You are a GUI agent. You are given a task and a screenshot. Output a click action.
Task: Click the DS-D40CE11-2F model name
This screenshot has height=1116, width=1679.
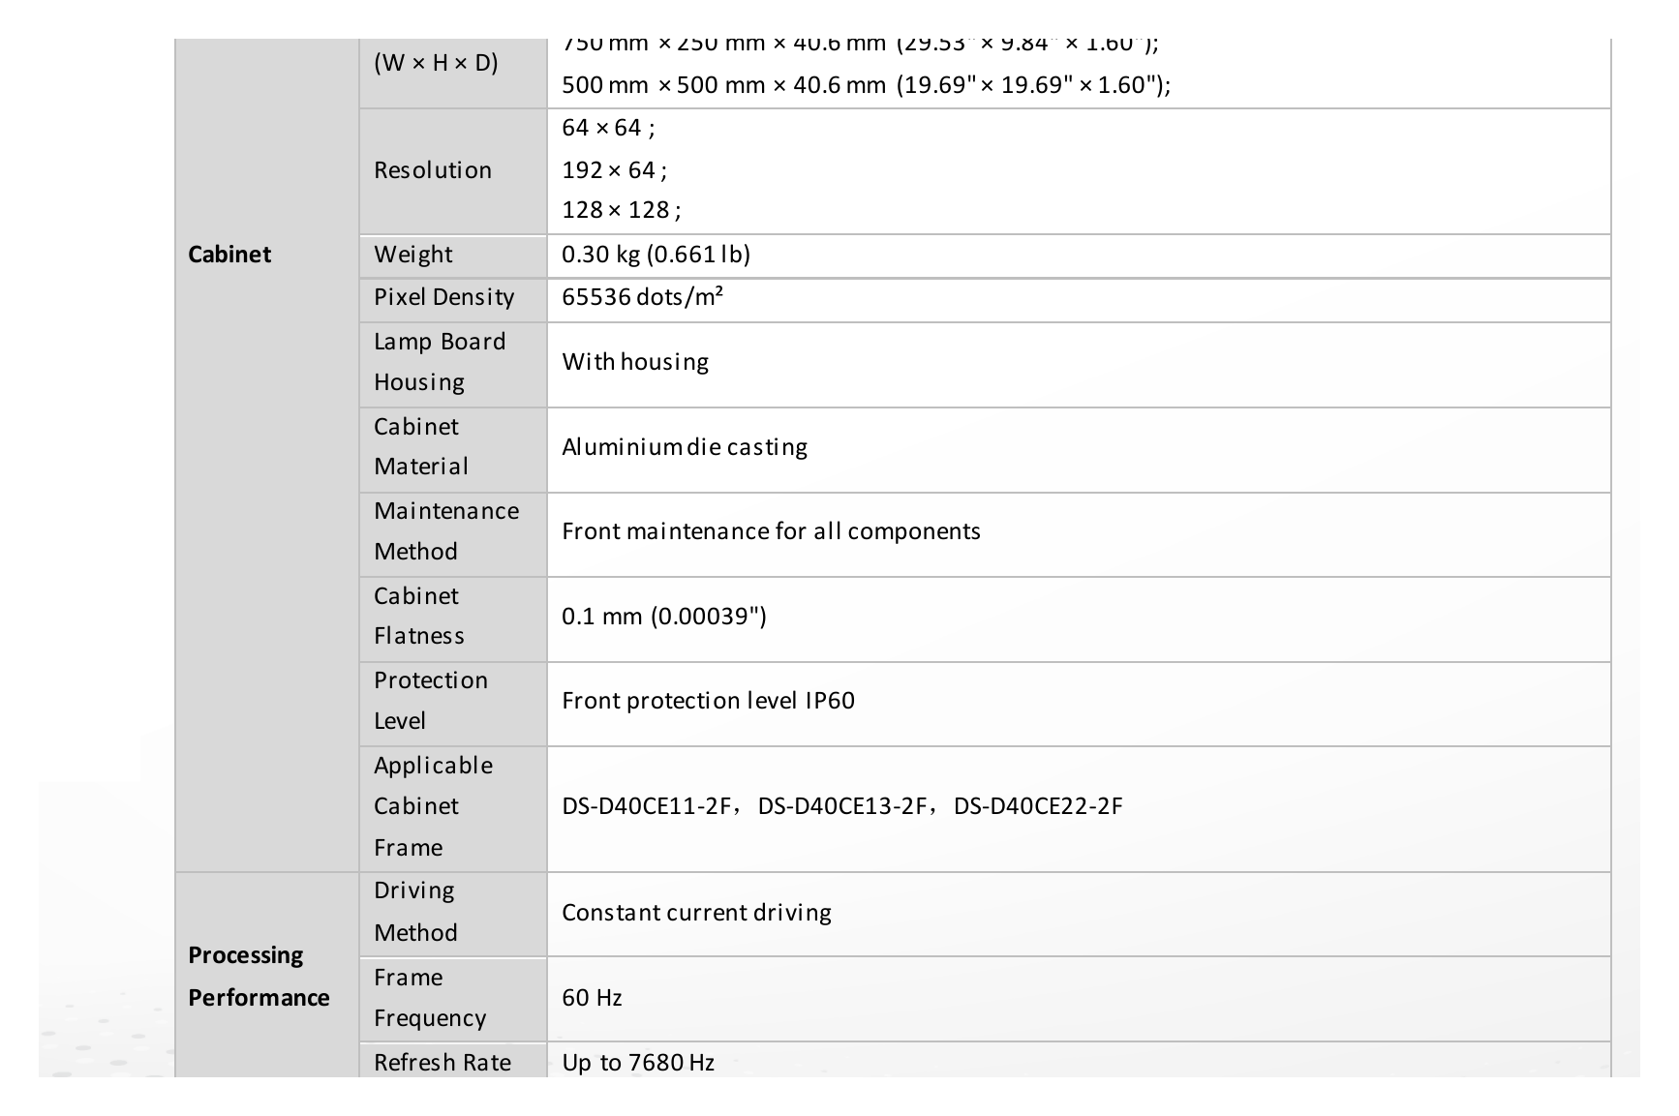tap(646, 806)
